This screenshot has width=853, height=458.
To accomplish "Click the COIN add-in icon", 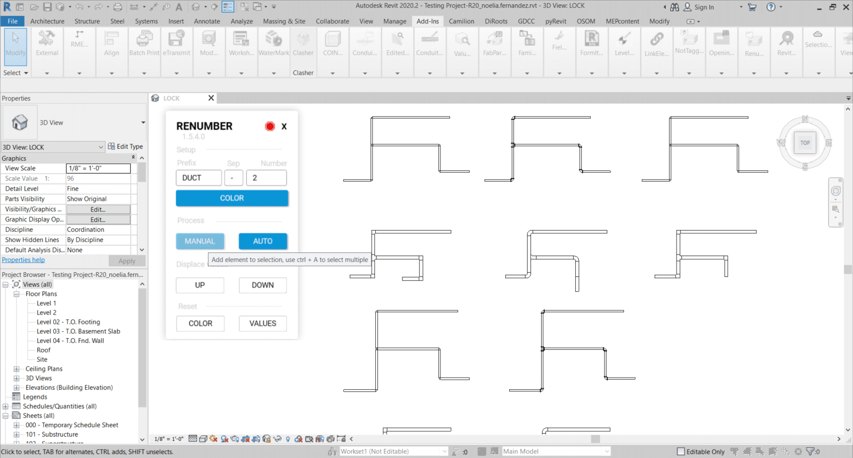I will coord(333,44).
